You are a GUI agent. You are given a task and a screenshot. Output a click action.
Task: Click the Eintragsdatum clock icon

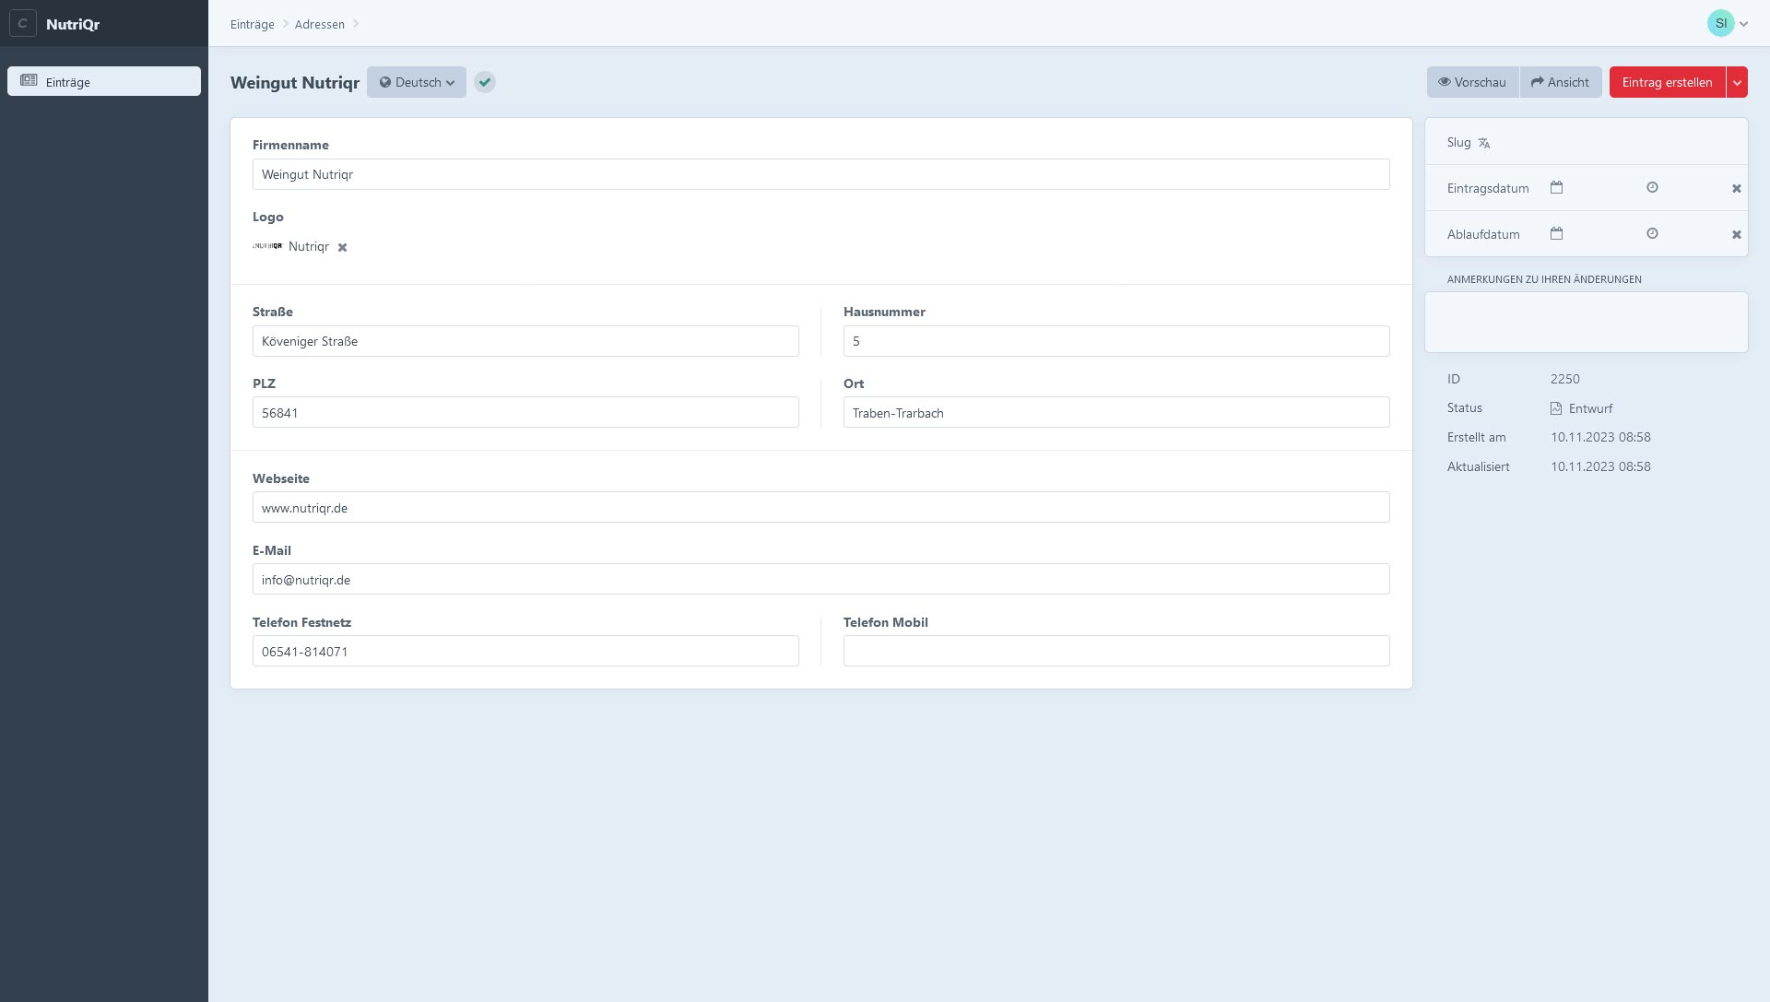coord(1652,188)
